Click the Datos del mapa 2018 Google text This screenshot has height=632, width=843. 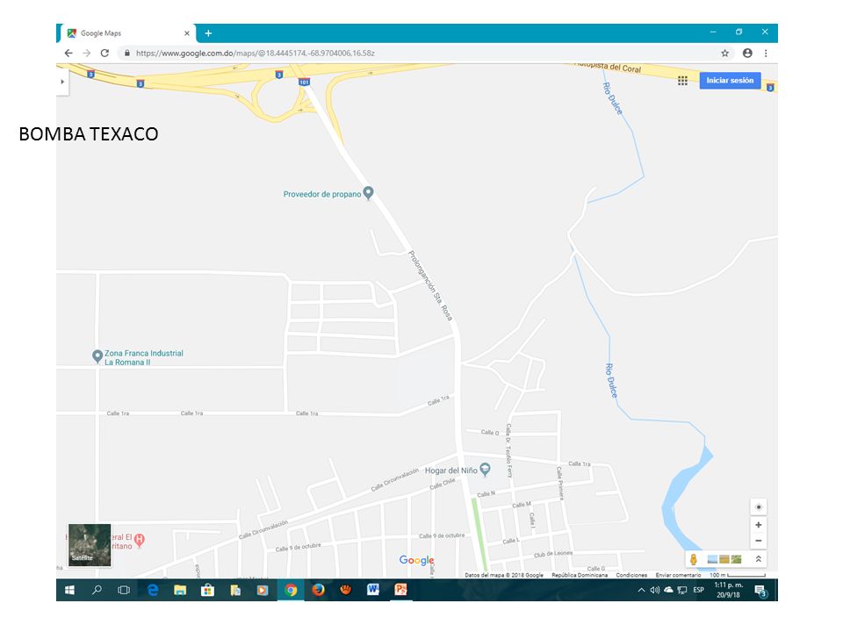point(504,575)
